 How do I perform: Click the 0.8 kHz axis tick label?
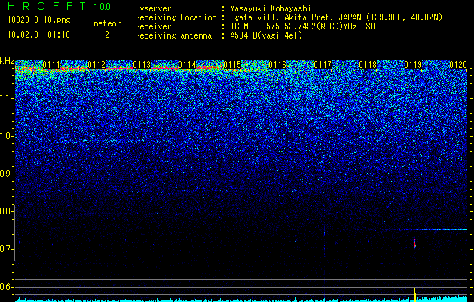[6, 211]
